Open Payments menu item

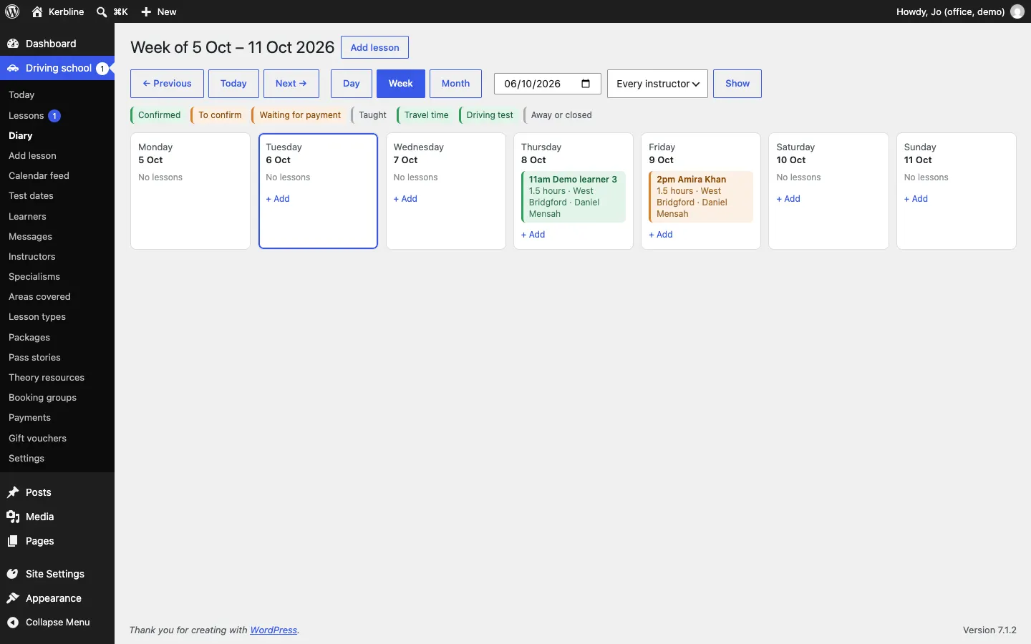pyautogui.click(x=29, y=418)
